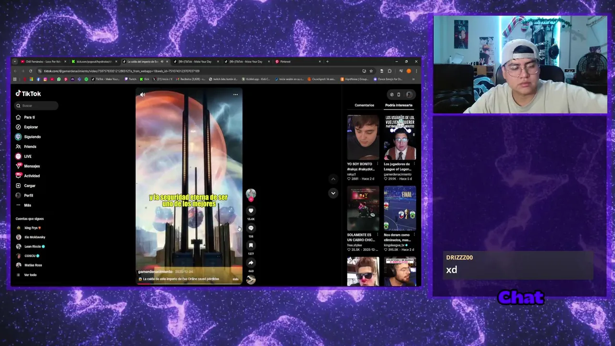
Task: Expand video description with más
Action: click(235, 279)
